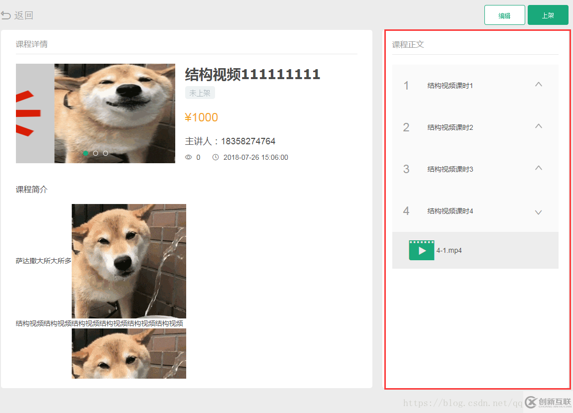Select lesson 结构视频课时4 title
The image size is (573, 413).
(450, 211)
